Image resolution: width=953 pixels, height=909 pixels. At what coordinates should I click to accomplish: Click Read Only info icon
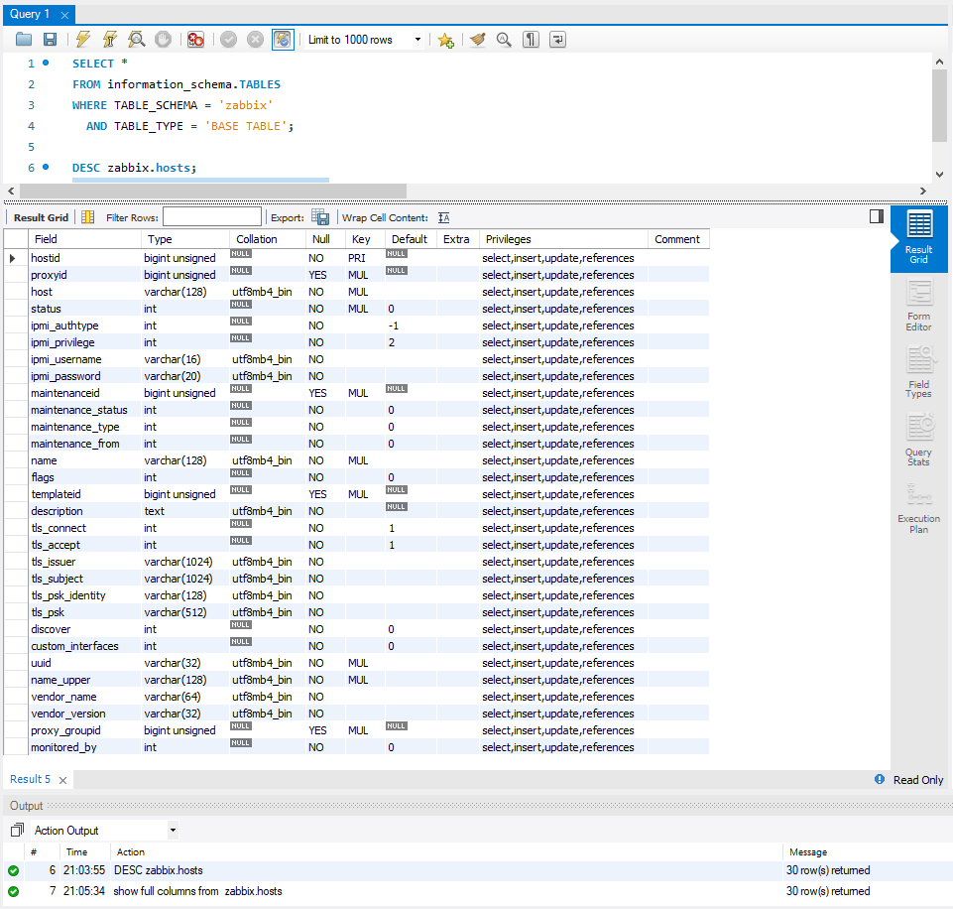click(880, 779)
